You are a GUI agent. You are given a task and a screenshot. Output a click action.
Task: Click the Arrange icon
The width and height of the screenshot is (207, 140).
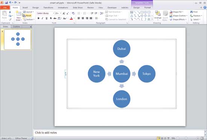coord(158,14)
